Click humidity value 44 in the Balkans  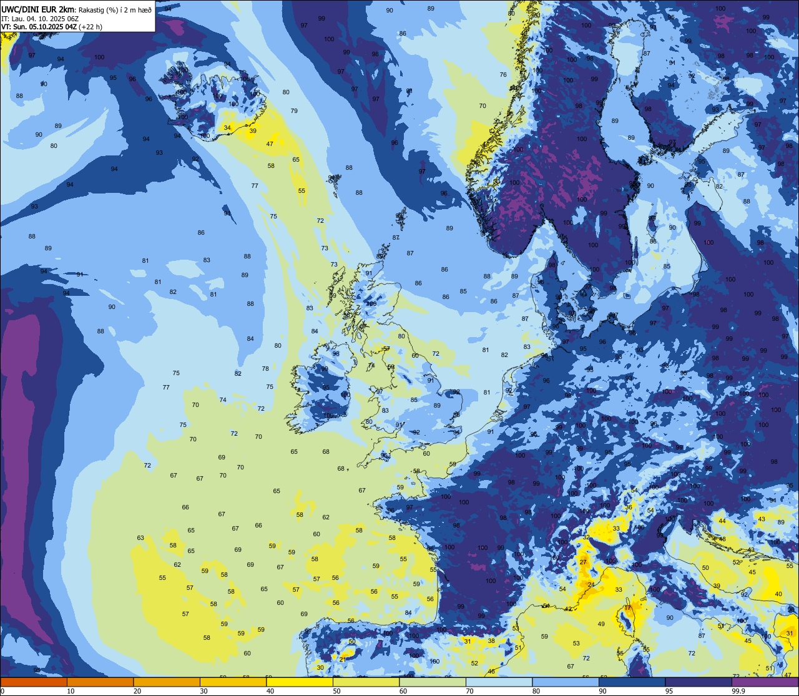click(x=722, y=521)
